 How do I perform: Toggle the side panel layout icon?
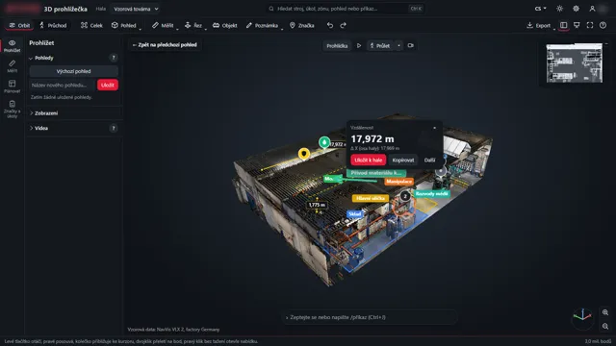click(563, 26)
